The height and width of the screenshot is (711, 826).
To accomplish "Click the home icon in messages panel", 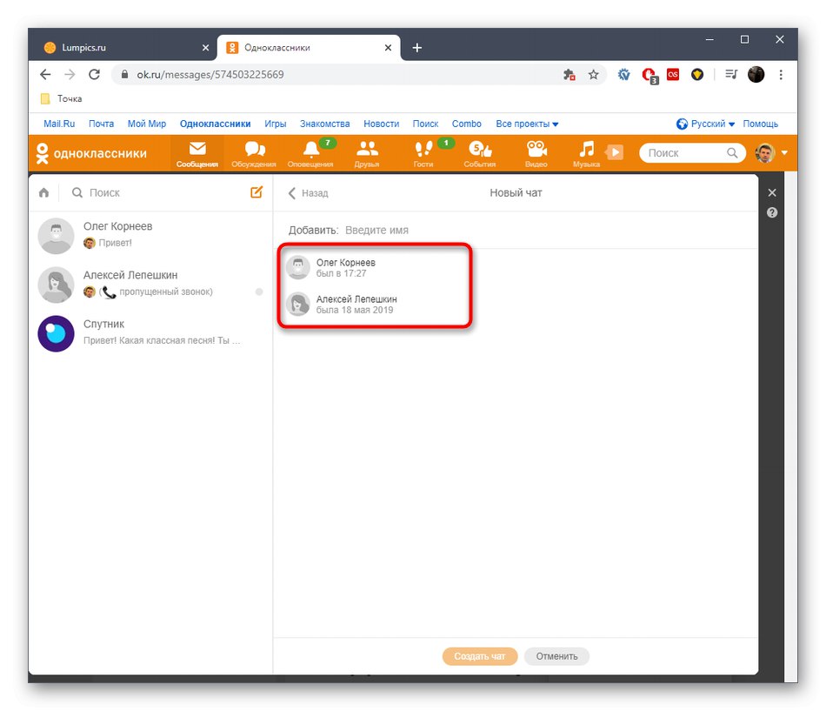I will click(x=43, y=192).
